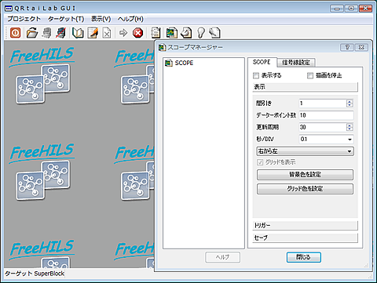Increase the 間引き spinner value
Image resolution: width=377 pixels, height=283 pixels.
click(x=350, y=101)
